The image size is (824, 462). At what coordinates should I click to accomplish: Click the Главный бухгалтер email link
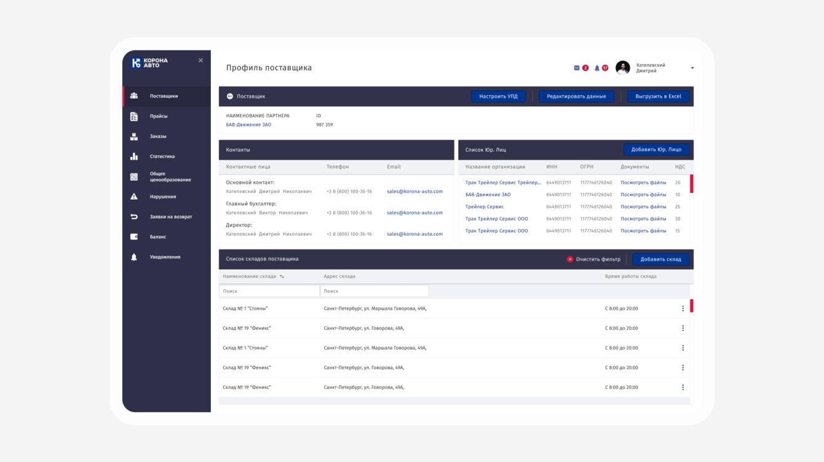coord(414,213)
